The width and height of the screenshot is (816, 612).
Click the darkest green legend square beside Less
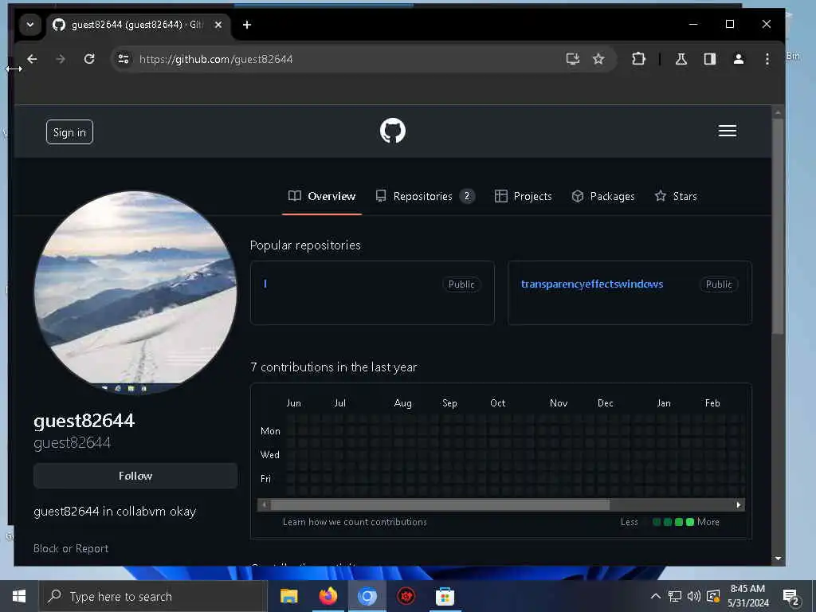[657, 522]
